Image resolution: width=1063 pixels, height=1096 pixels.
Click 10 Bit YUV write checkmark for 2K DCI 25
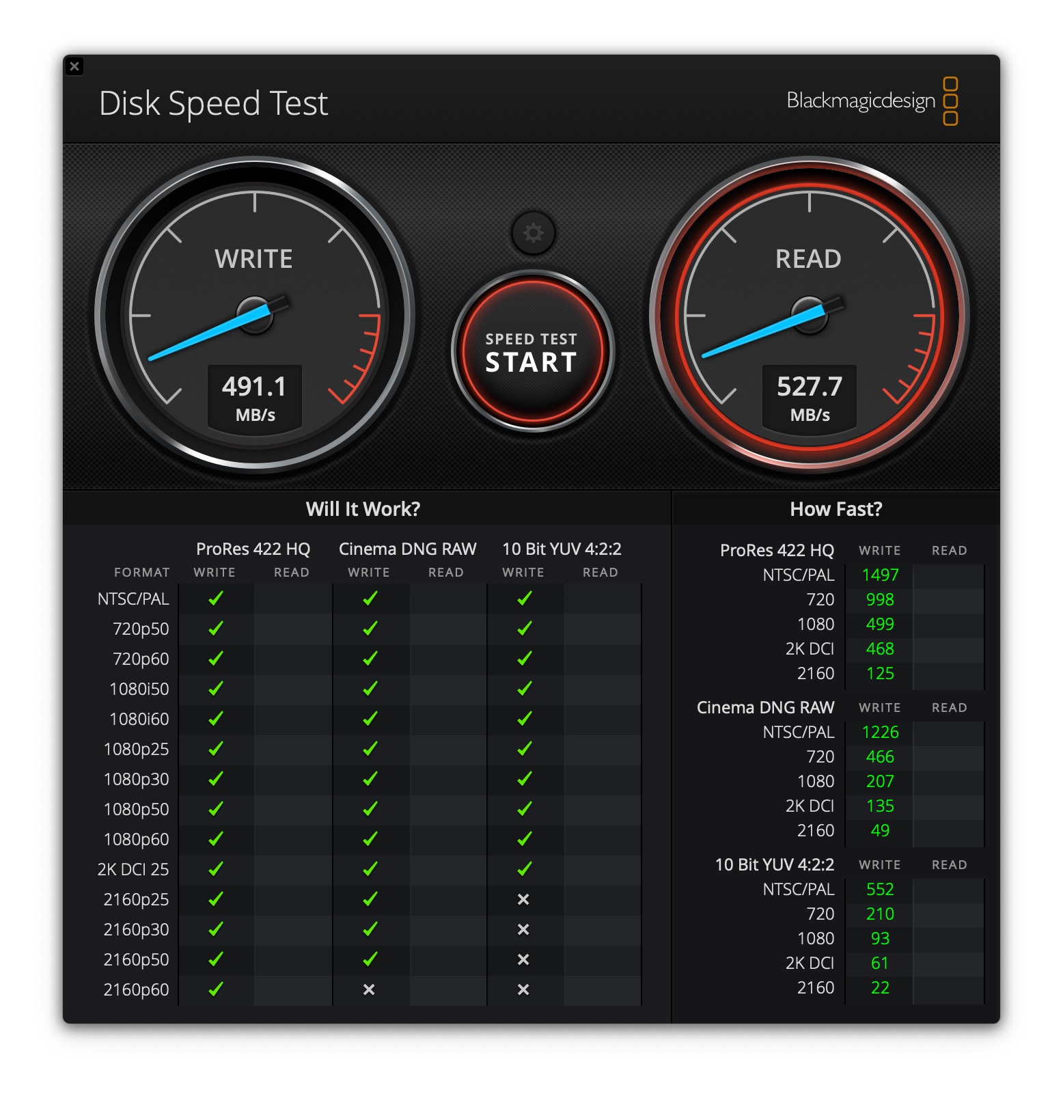click(x=525, y=869)
